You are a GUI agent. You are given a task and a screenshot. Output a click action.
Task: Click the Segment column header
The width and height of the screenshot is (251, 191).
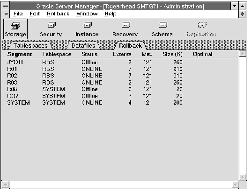tap(20, 54)
